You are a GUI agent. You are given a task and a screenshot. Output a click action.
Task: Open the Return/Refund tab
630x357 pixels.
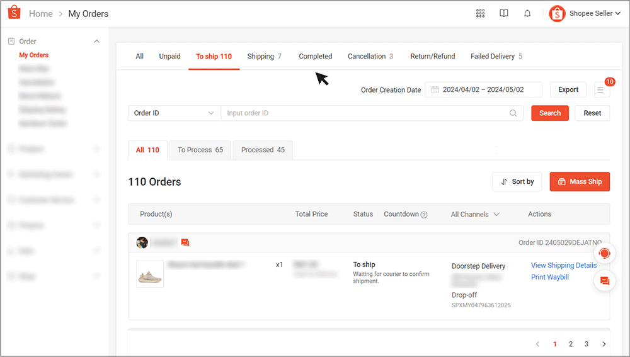[x=433, y=56]
